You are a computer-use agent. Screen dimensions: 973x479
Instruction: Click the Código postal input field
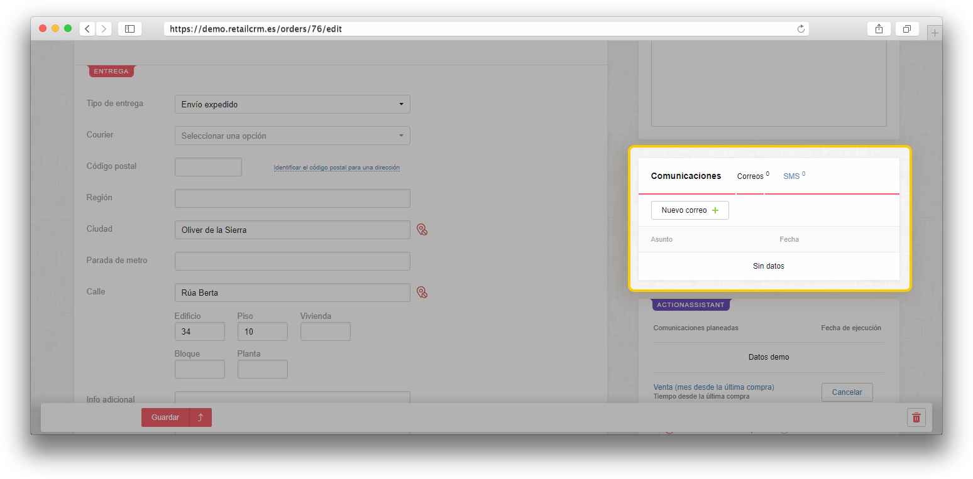point(208,167)
